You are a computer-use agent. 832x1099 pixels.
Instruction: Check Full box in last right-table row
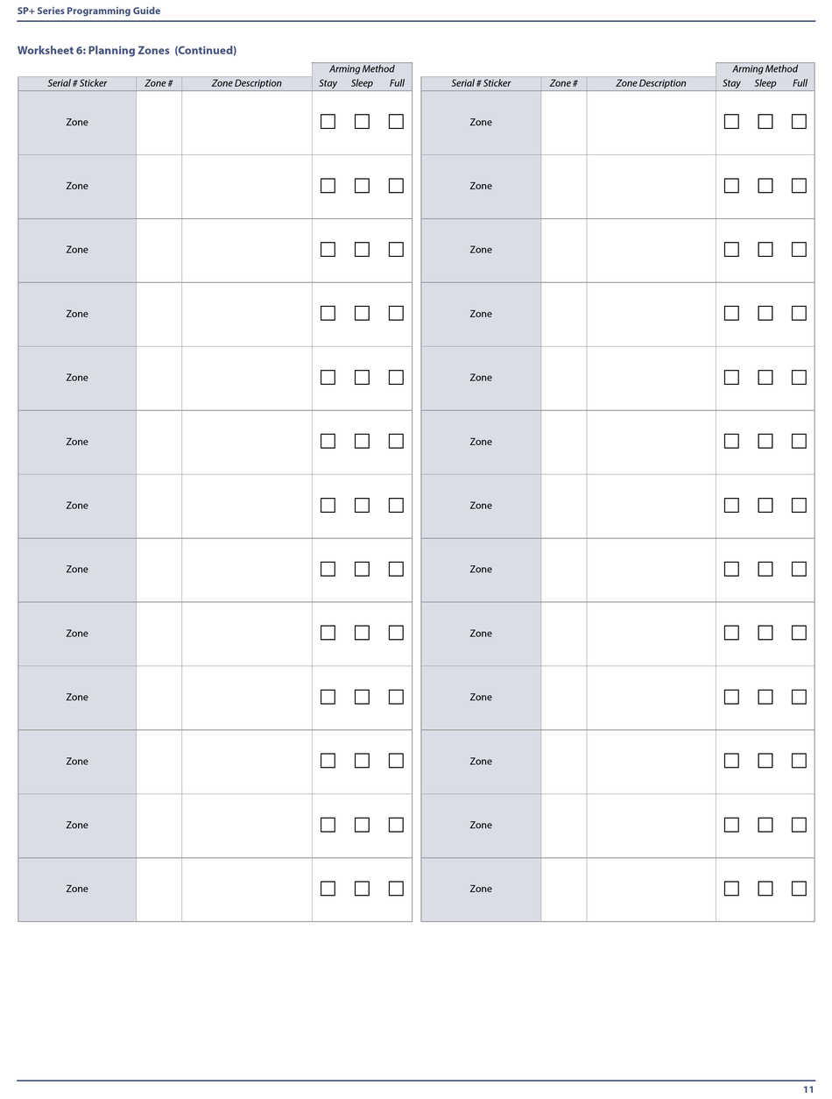pos(799,889)
